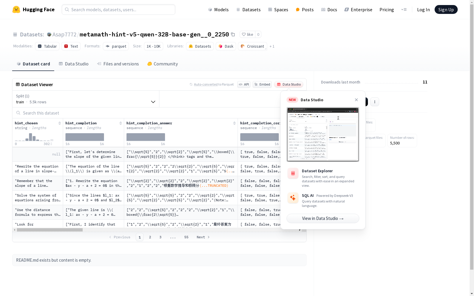Click the search magnifier in dataset search

click(18, 113)
